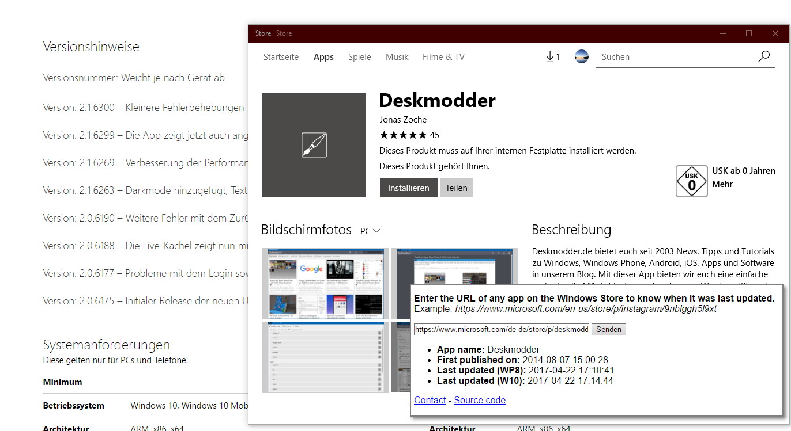Screen dimensions: 791x431
Task: Click the USK 0 rating badge
Action: pyautogui.click(x=691, y=181)
